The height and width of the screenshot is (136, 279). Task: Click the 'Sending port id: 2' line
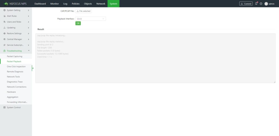pyautogui.click(x=45, y=45)
